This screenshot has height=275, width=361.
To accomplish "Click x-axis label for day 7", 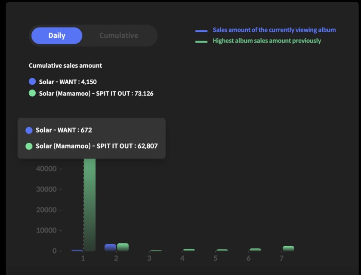I will [x=281, y=258].
